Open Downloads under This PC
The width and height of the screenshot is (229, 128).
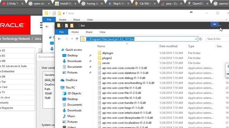74,110
